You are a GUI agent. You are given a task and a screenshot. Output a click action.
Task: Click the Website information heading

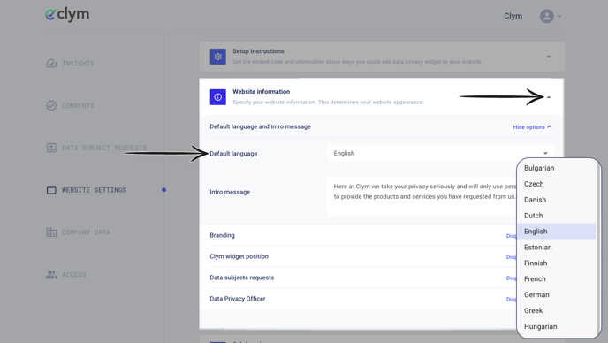(261, 92)
